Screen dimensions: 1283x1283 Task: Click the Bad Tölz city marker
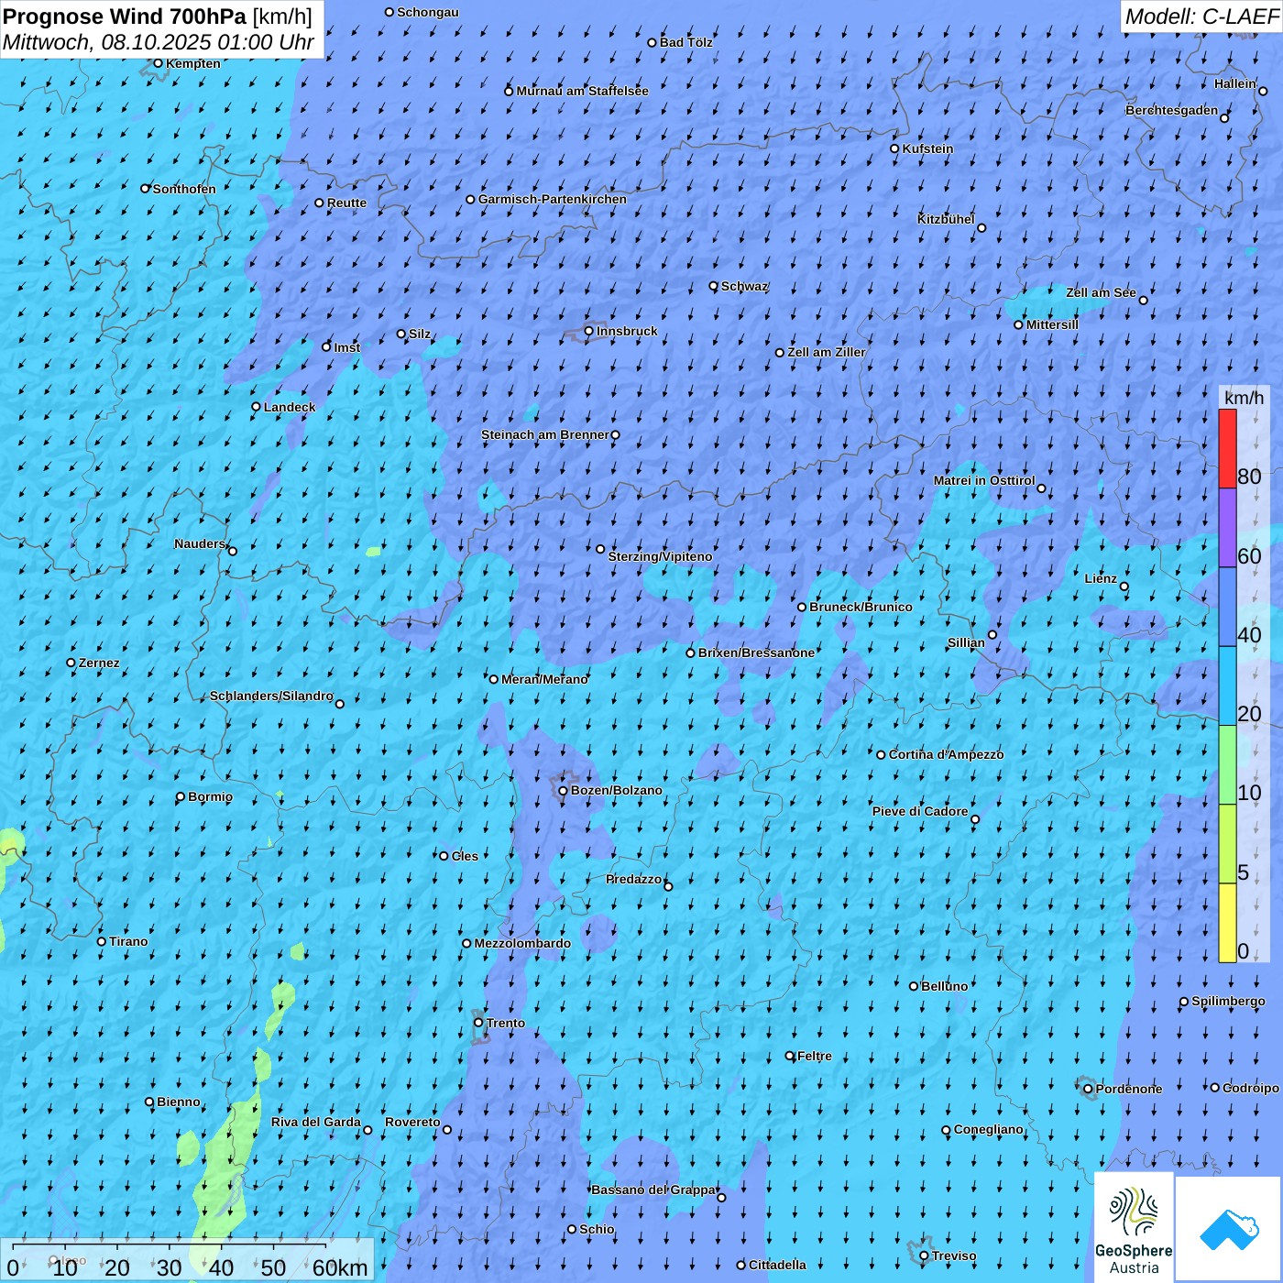coord(652,42)
